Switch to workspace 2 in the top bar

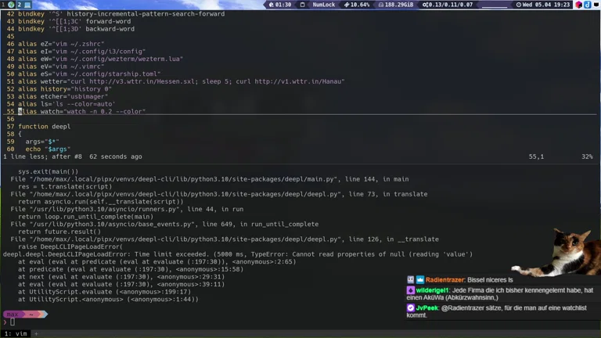(20, 4)
